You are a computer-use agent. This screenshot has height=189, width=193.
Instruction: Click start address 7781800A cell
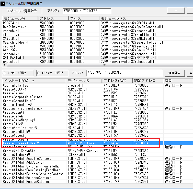tap(141, 143)
